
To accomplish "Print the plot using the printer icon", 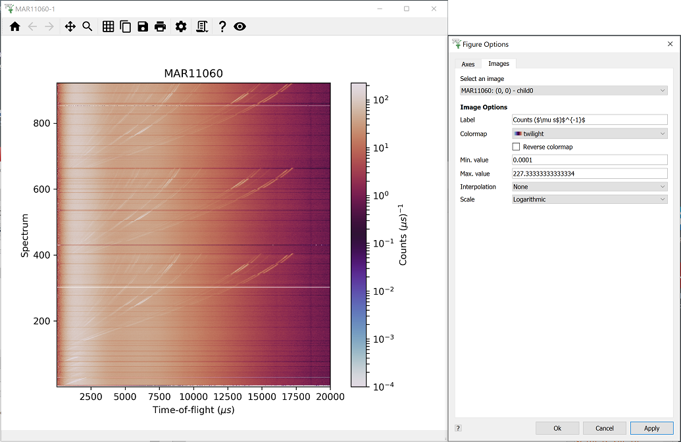I will pos(160,26).
